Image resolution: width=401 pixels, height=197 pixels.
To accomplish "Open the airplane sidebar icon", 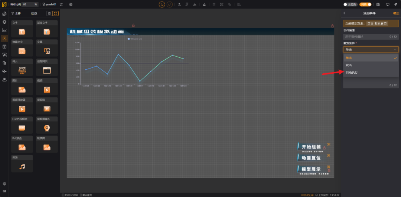I will pos(4,71).
